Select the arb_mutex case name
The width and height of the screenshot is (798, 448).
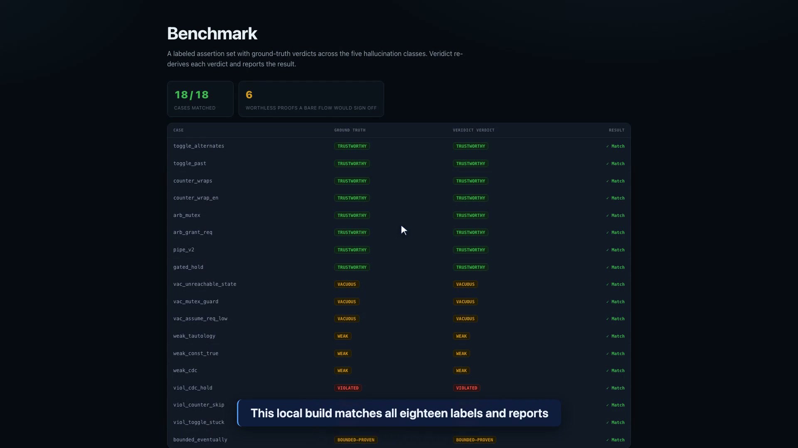click(x=187, y=215)
